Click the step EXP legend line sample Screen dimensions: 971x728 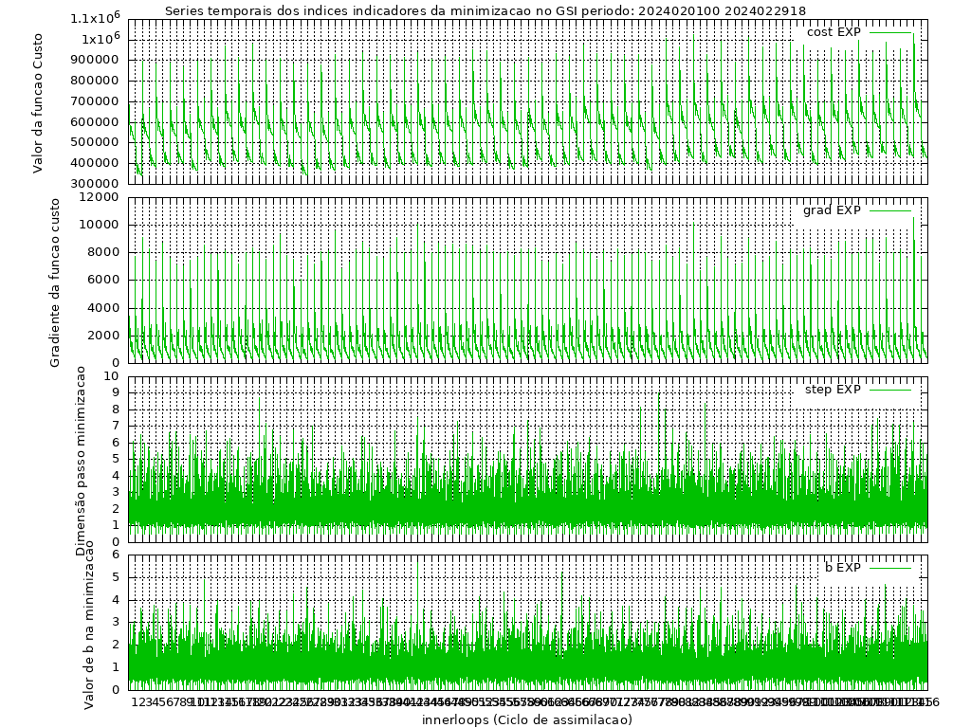tap(889, 390)
